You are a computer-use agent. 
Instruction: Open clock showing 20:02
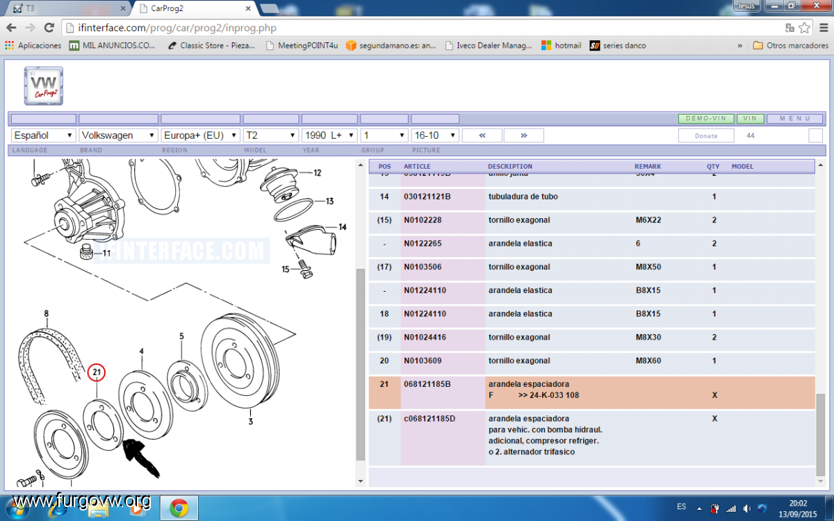[x=799, y=508]
